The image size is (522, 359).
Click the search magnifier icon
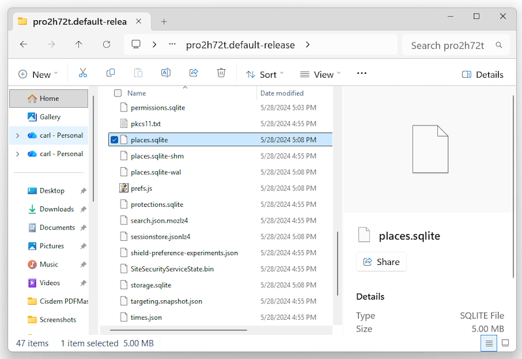[499, 45]
